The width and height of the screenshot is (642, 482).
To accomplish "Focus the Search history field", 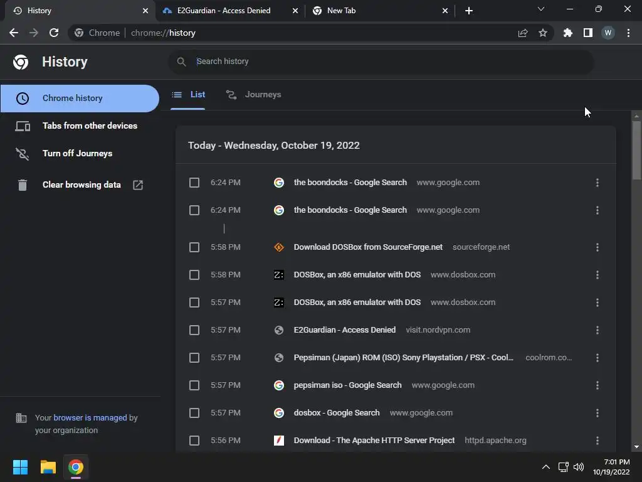I will (x=381, y=62).
